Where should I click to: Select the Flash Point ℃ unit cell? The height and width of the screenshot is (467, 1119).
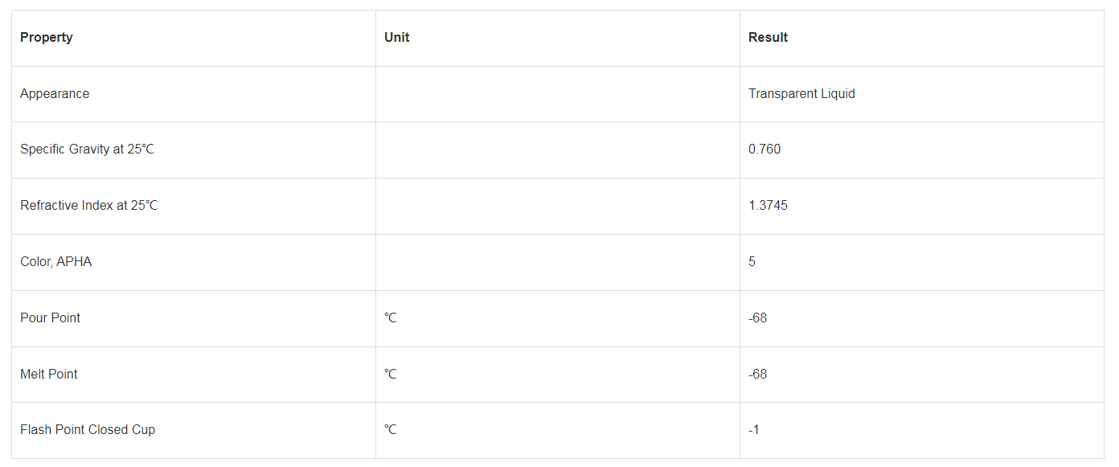click(x=558, y=430)
